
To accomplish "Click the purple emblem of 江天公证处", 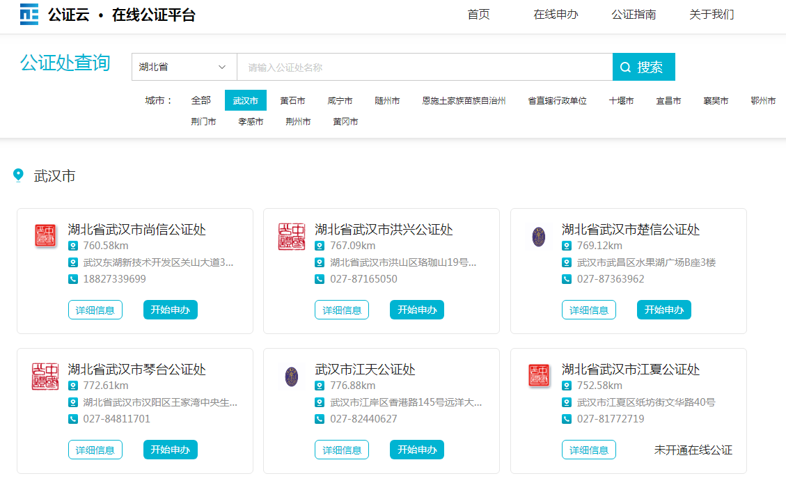I will (292, 377).
